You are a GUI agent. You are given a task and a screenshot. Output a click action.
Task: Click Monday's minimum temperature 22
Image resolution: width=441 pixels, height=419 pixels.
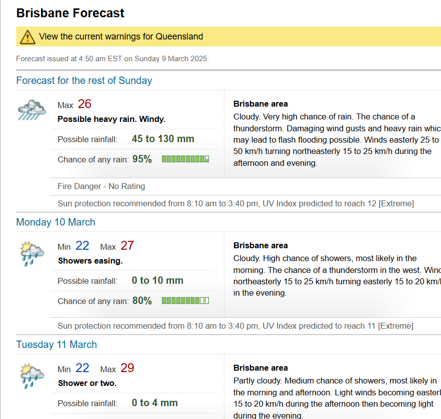(82, 246)
